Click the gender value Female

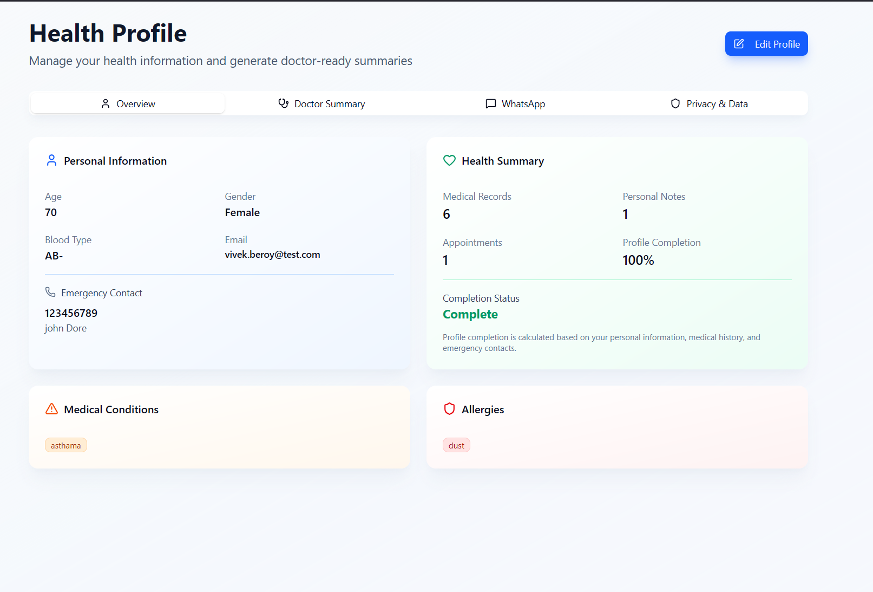[x=242, y=212]
